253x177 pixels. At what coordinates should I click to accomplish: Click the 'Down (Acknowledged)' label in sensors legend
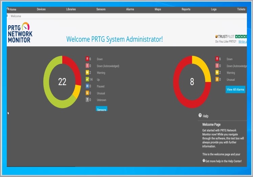[108, 66]
